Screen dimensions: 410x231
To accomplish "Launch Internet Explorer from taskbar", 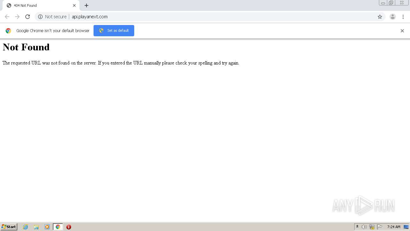I will 26,227.
